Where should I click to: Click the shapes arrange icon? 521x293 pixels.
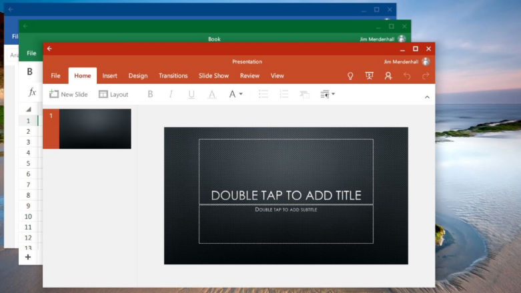click(304, 95)
